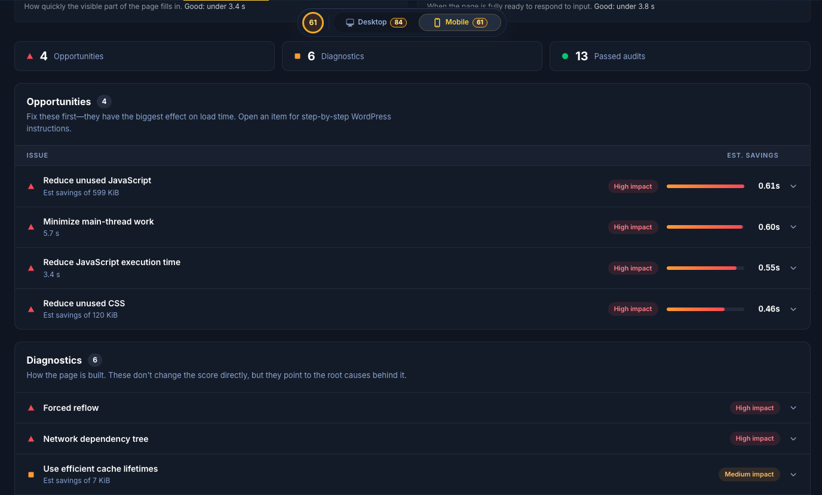This screenshot has height=495, width=822.
Task: Click the ISSUE column header
Action: click(x=37, y=155)
